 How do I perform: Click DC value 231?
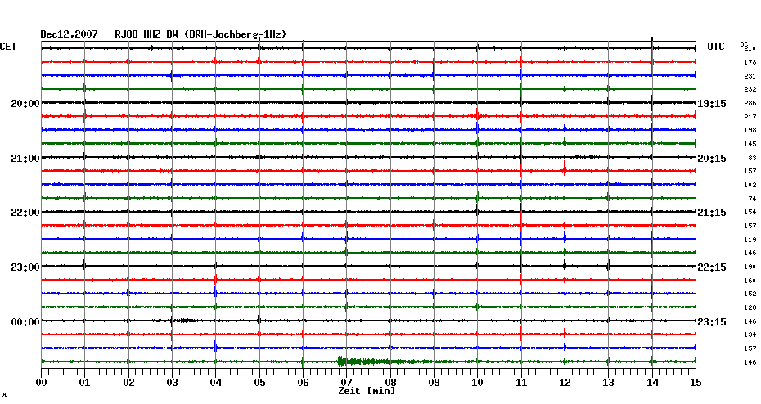[x=750, y=76]
